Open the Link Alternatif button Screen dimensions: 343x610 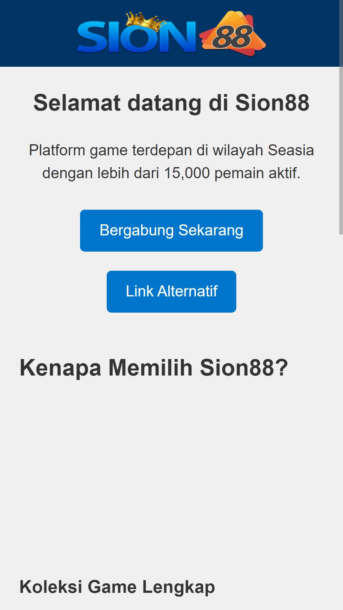(171, 292)
